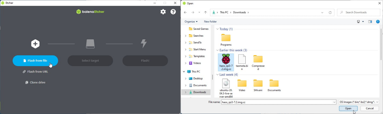
Task: Select Start Menu in navigation tree
Action: pyautogui.click(x=197, y=50)
